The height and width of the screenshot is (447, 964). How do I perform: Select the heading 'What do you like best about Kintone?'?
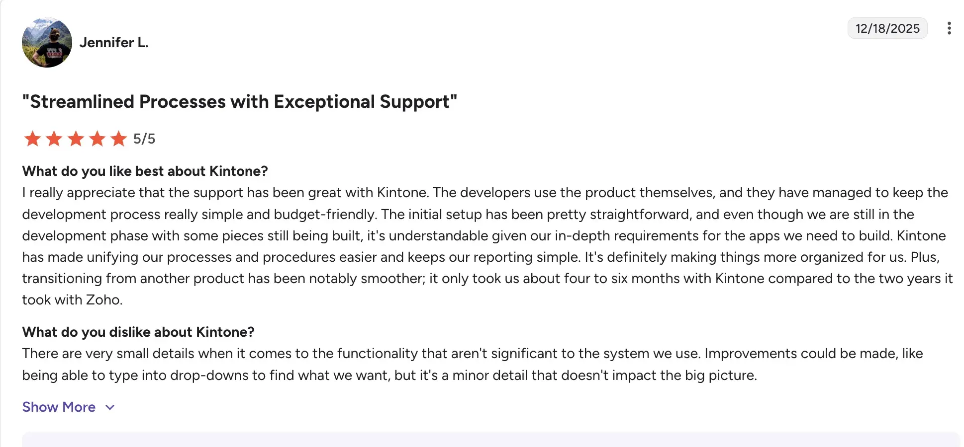coord(145,171)
